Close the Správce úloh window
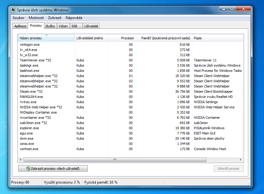264x194 pixels. [x=243, y=9]
